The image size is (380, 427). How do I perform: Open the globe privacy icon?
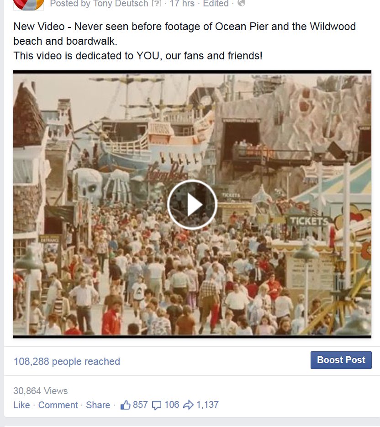click(241, 3)
